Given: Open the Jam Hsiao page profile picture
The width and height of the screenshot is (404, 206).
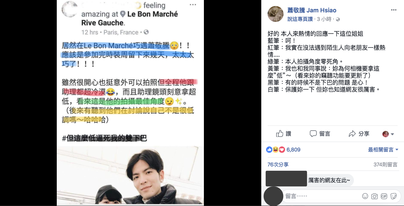Looking at the screenshot, I should click(x=276, y=14).
